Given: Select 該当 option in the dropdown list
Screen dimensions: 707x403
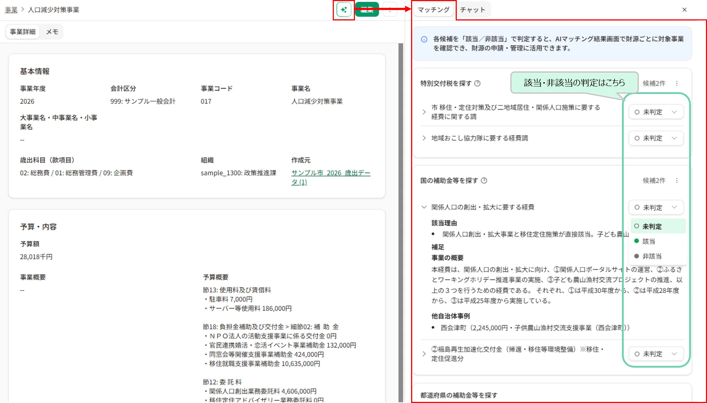Looking at the screenshot, I should [658, 241].
